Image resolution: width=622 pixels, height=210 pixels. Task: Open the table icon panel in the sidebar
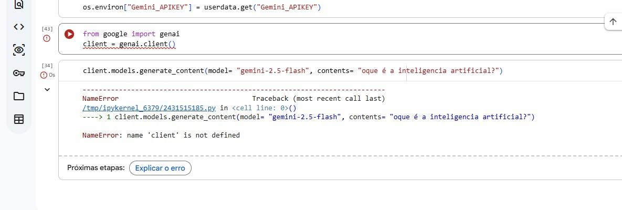pos(19,119)
